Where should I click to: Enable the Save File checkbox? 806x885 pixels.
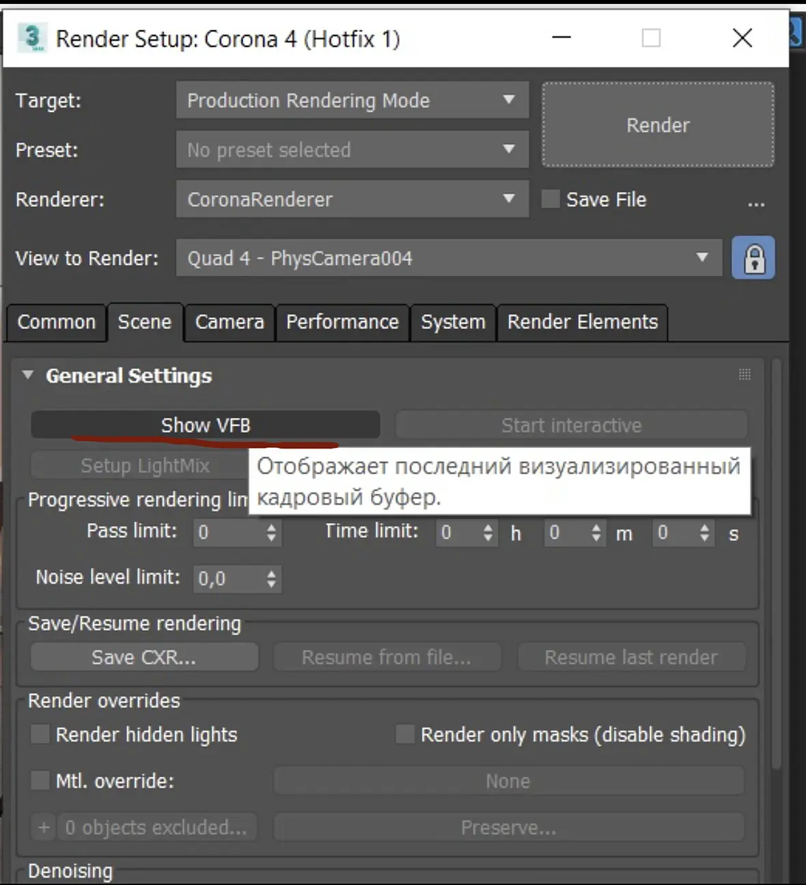point(551,199)
